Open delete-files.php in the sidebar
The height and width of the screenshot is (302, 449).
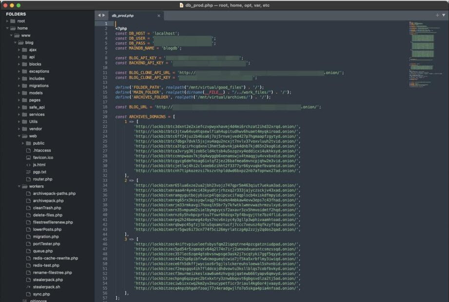click(x=48, y=215)
